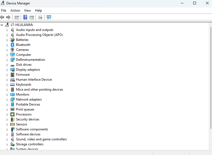
Task: Click the Display adaptors icon
Action: [x=12, y=70]
